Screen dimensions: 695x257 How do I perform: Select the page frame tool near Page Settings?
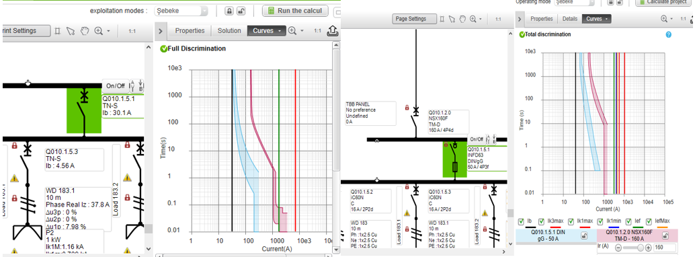coord(442,19)
